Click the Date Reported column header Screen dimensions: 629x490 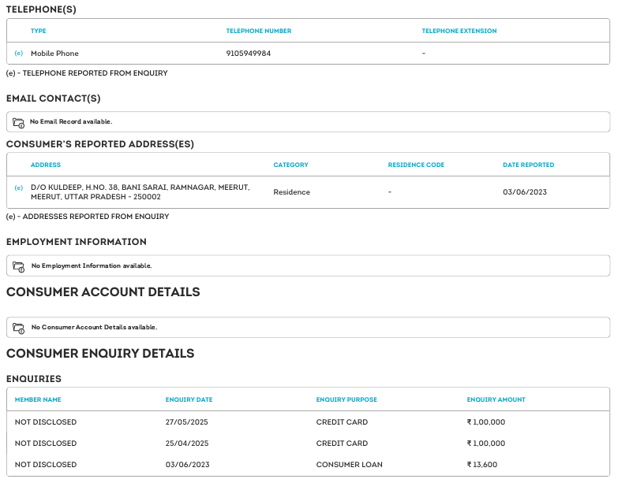coord(528,165)
